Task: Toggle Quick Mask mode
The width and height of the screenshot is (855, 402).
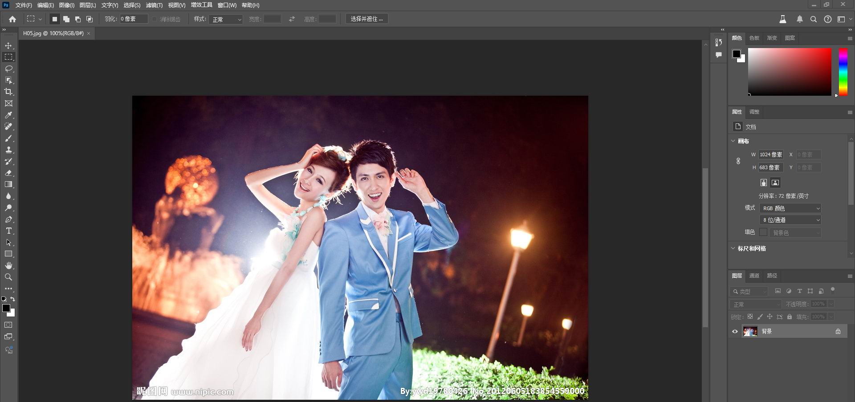Action: (8, 325)
